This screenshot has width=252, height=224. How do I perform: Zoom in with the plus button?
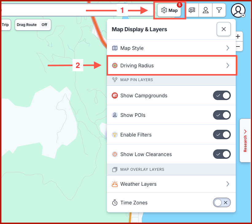[x=238, y=36]
